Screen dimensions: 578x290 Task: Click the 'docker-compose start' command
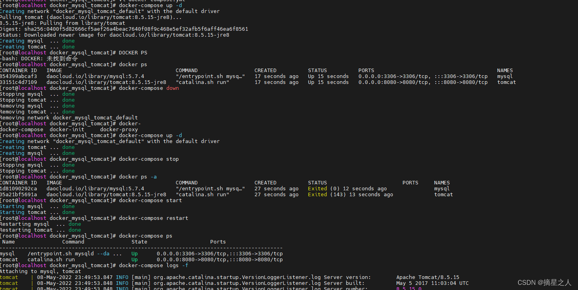(x=150, y=201)
